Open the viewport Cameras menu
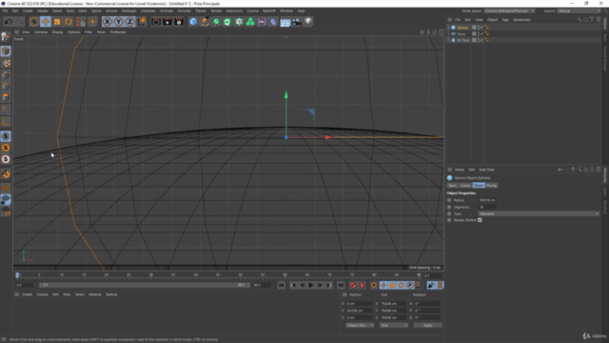The width and height of the screenshot is (609, 343). click(x=40, y=32)
